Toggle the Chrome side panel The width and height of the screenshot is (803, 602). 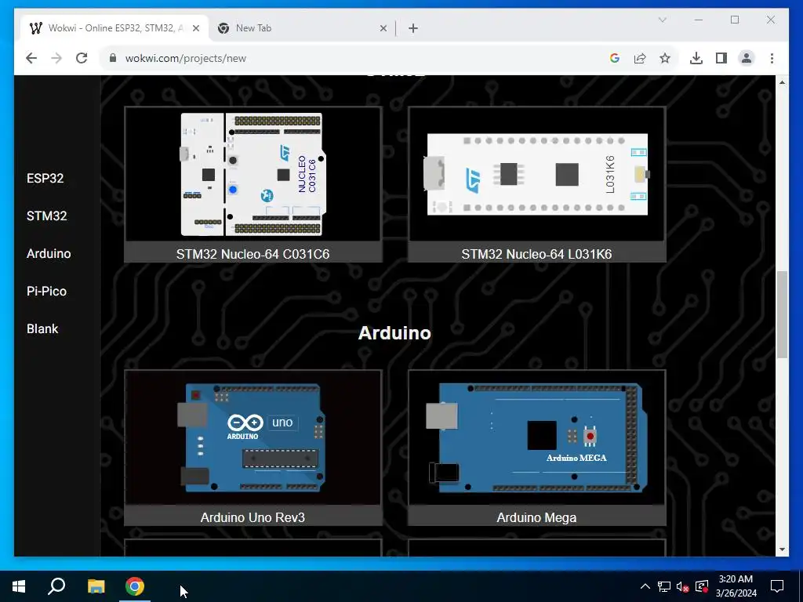[721, 58]
